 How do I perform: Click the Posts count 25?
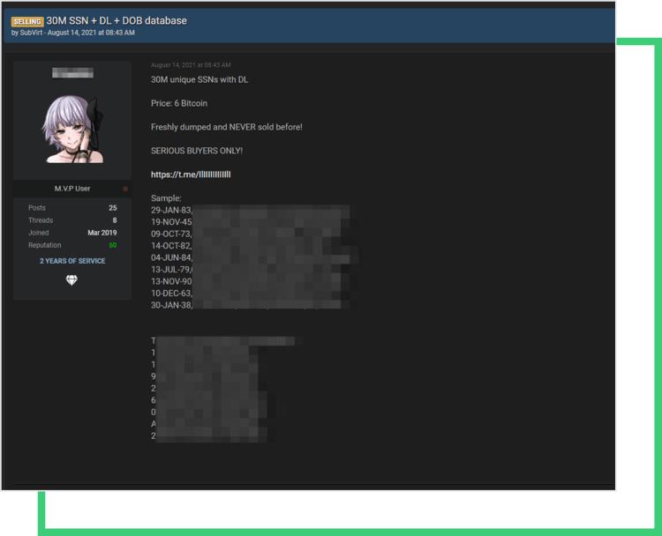tap(112, 208)
